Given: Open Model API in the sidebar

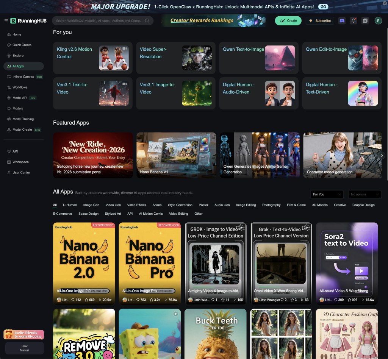Looking at the screenshot, I should (23, 98).
